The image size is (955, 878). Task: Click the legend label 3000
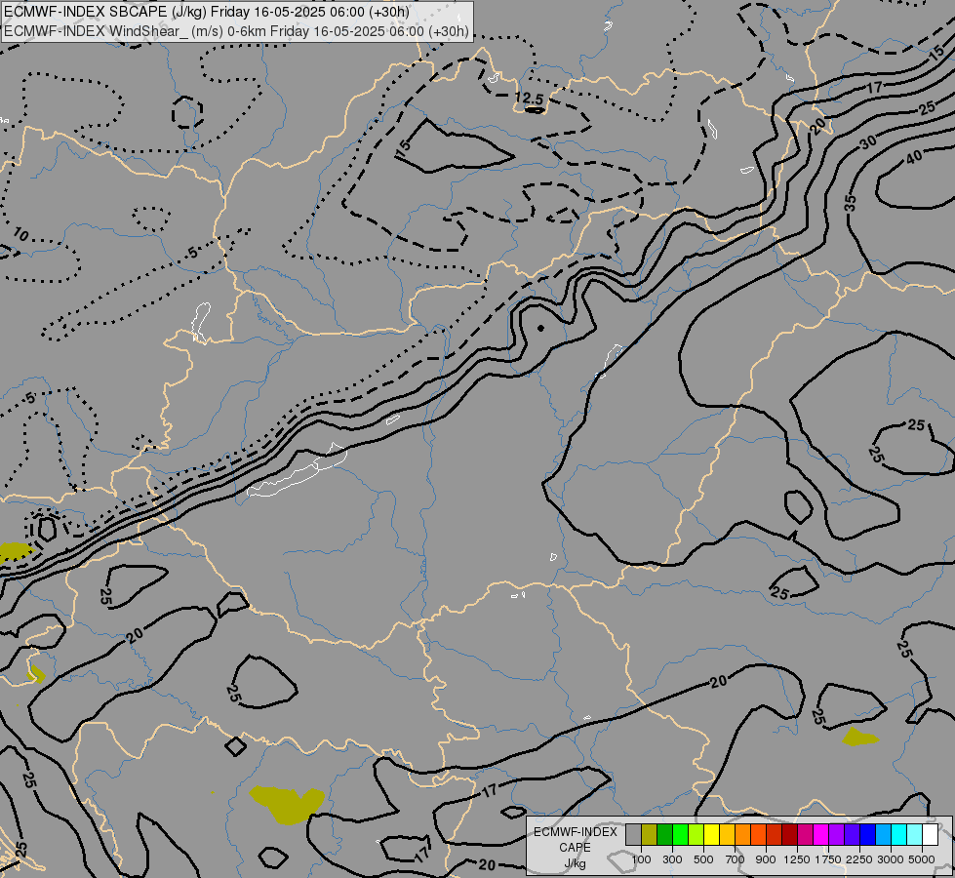tap(891, 859)
